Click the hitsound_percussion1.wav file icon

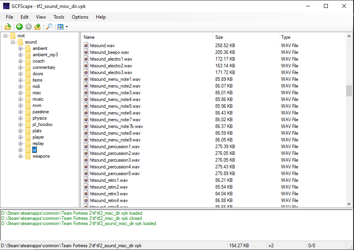(86, 147)
